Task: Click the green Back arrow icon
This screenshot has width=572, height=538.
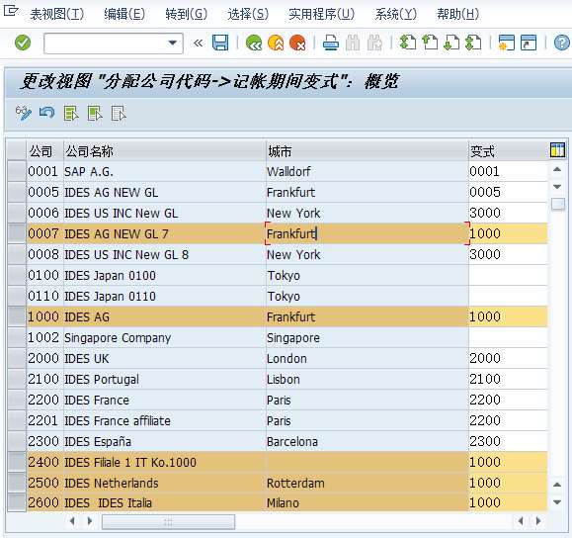Action: 254,43
